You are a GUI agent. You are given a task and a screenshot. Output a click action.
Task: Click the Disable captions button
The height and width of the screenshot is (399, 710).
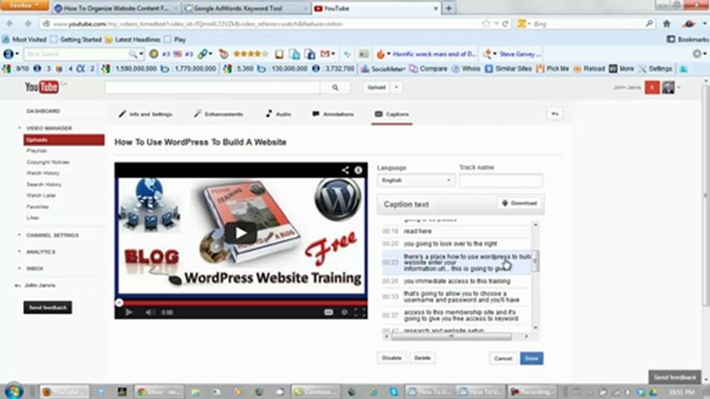[x=391, y=358]
